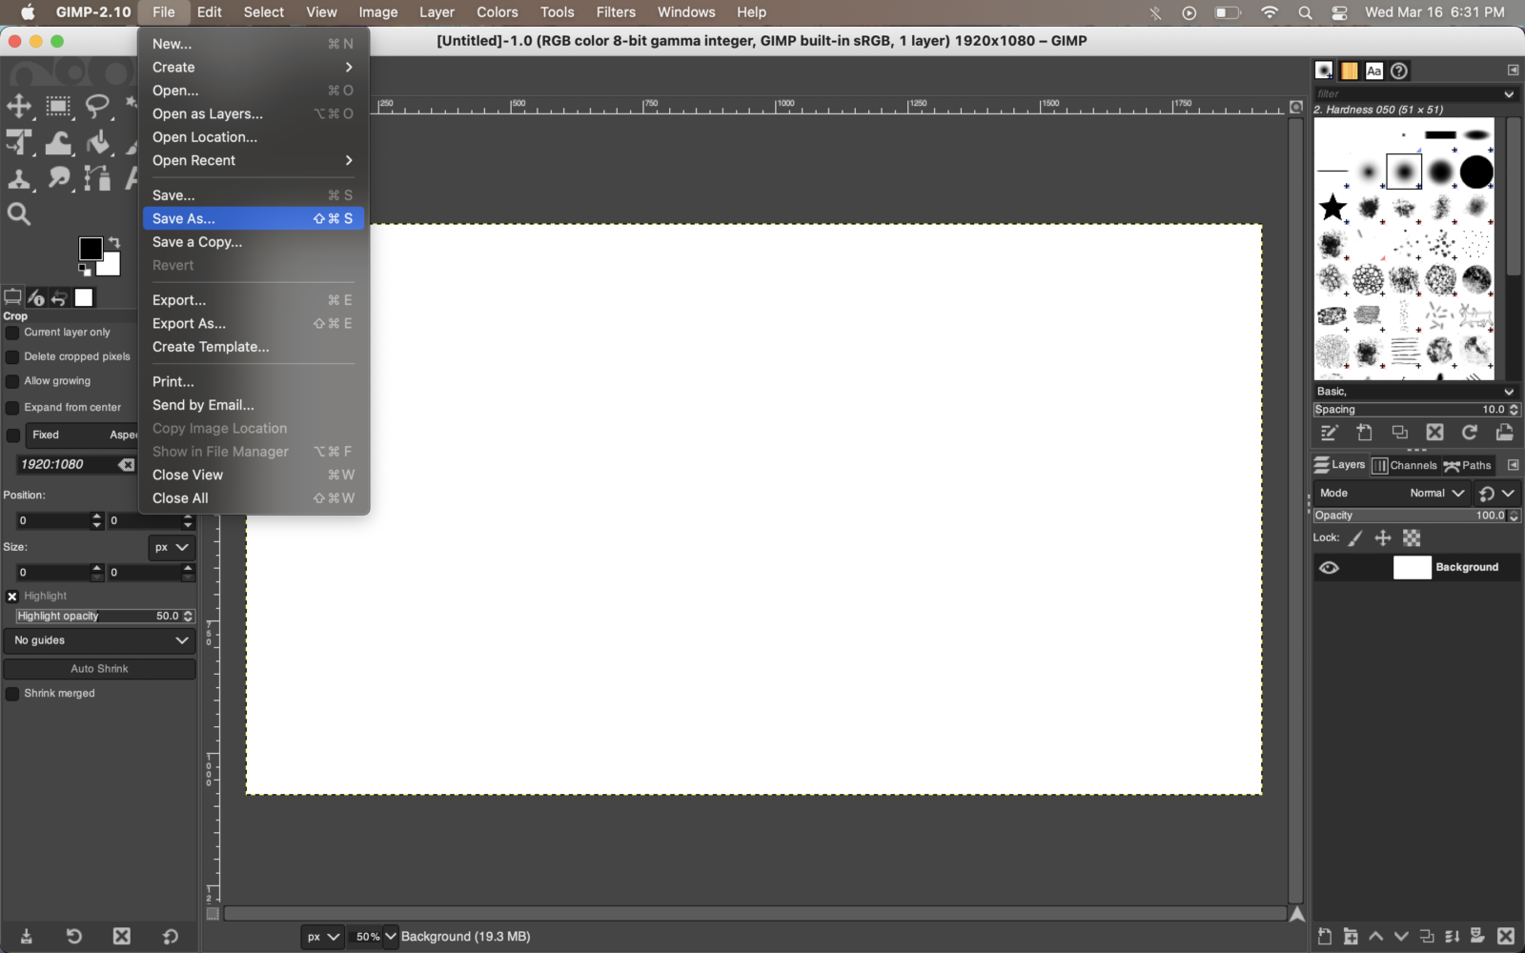Choose Export As from the File menu
Image resolution: width=1525 pixels, height=953 pixels.
[189, 323]
